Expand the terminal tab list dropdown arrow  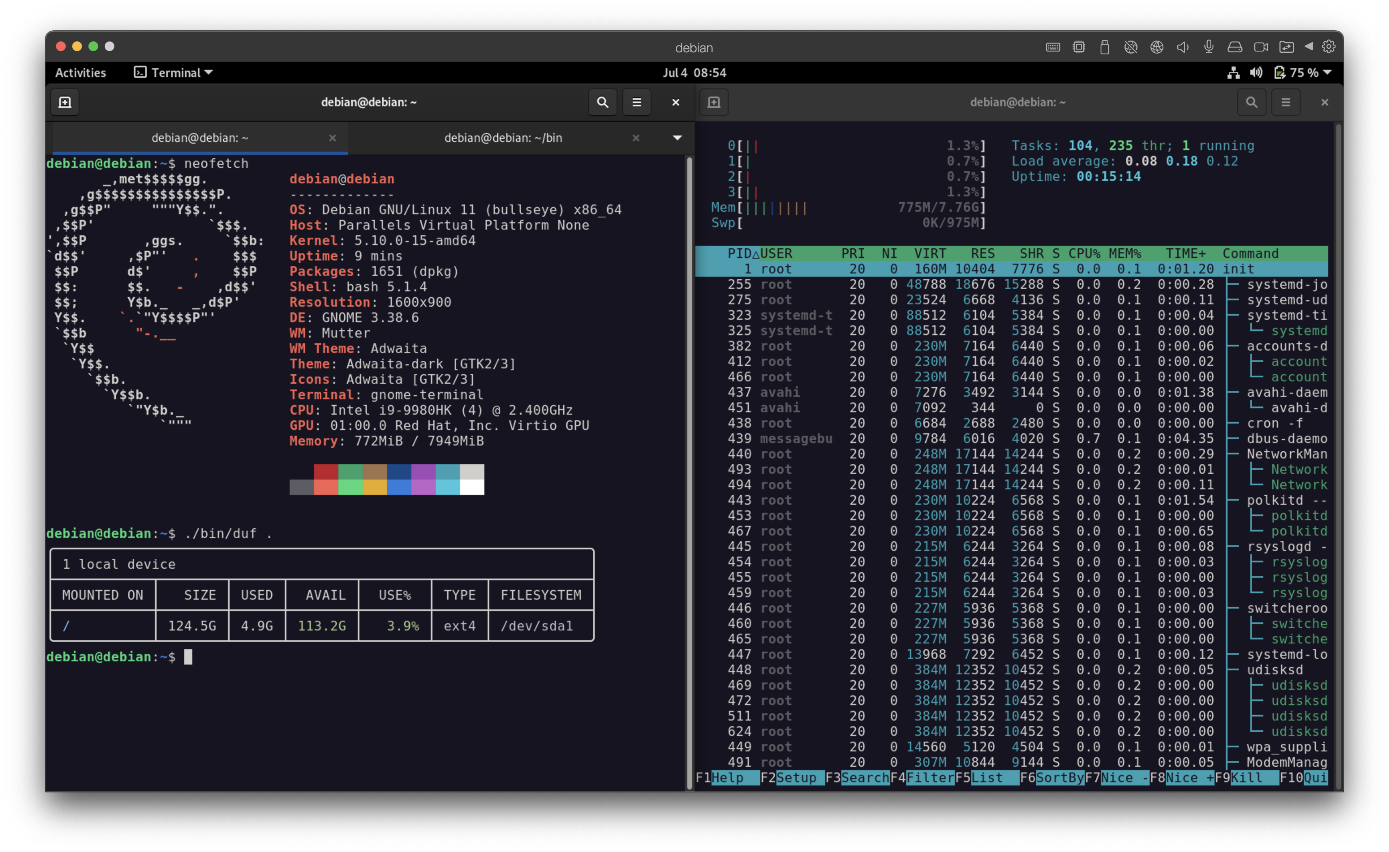(x=677, y=138)
